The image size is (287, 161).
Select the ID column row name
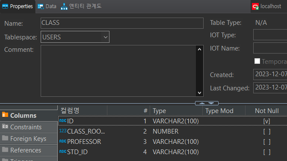(x=70, y=121)
